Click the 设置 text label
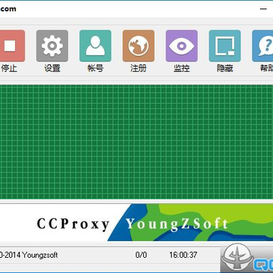This screenshot has width=273, height=273. [x=52, y=68]
